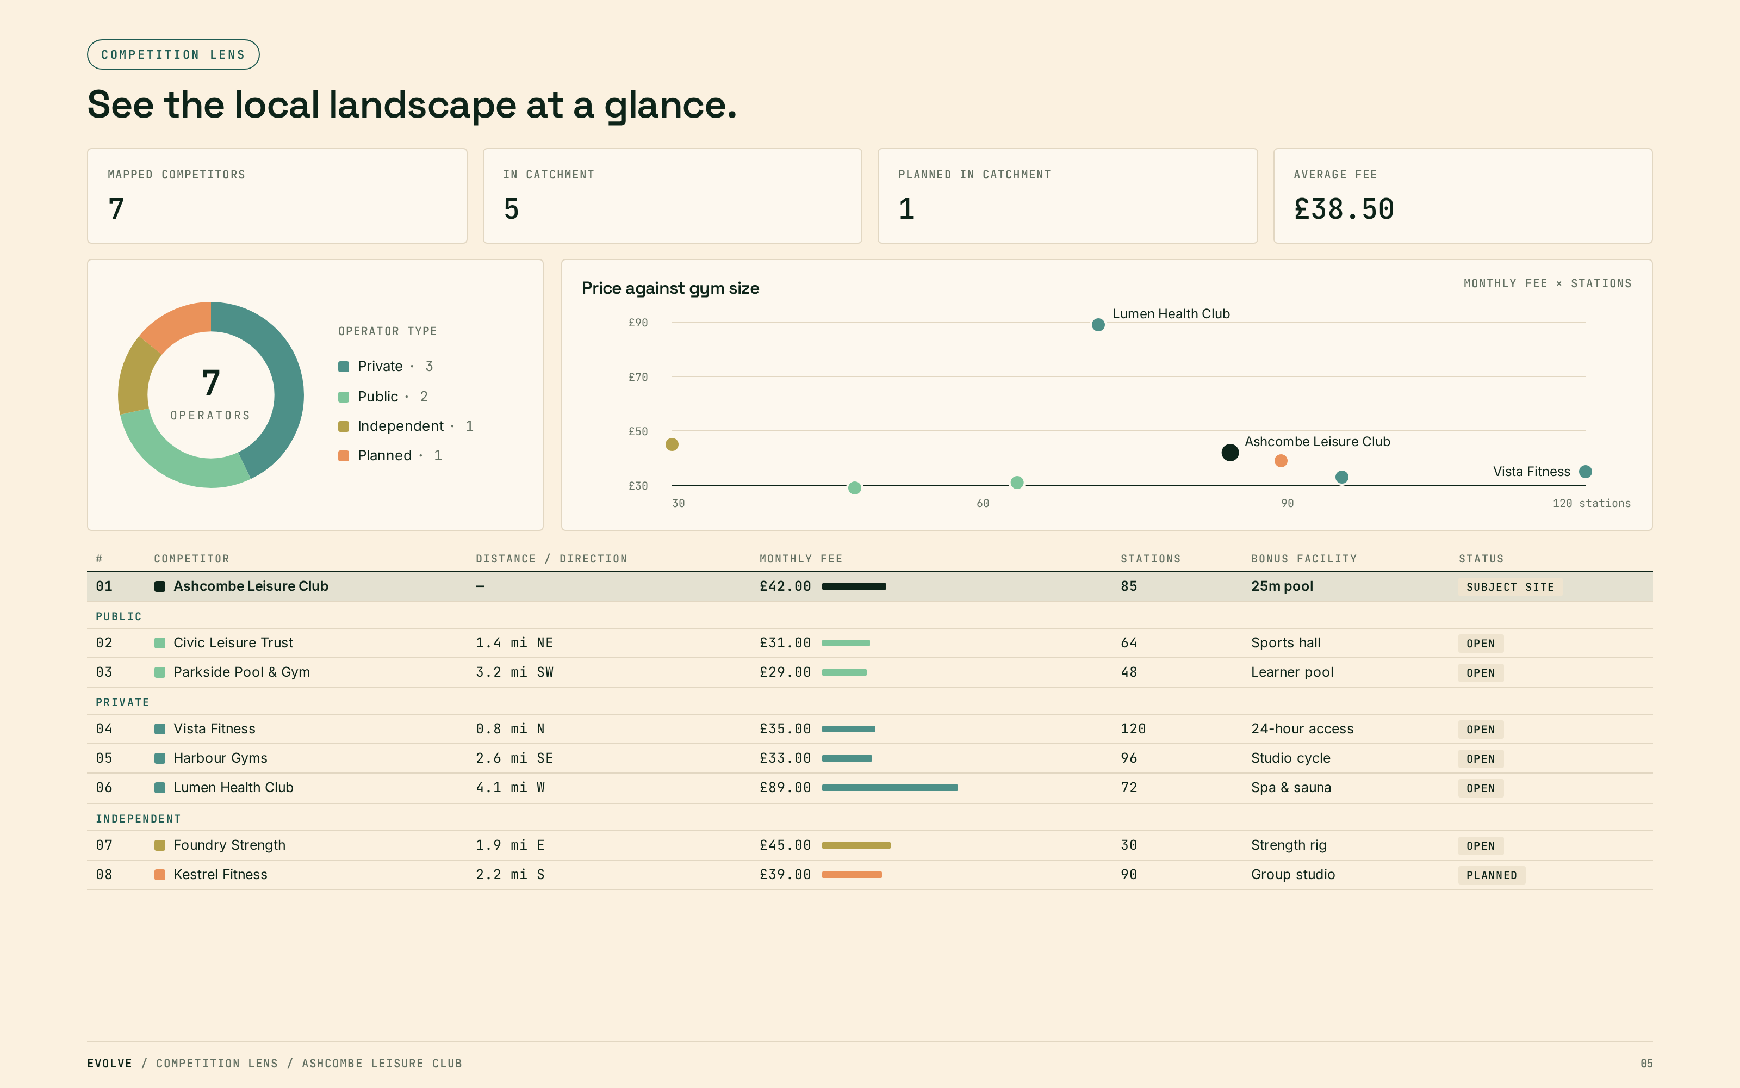Click the donut chart center 7 Operators
Image resolution: width=1740 pixels, height=1088 pixels.
(210, 394)
